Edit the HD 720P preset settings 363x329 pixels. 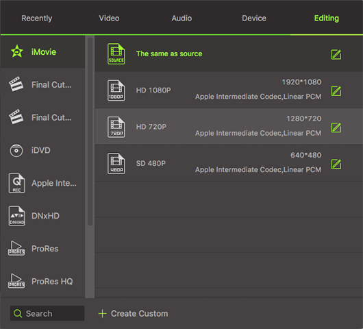click(336, 127)
